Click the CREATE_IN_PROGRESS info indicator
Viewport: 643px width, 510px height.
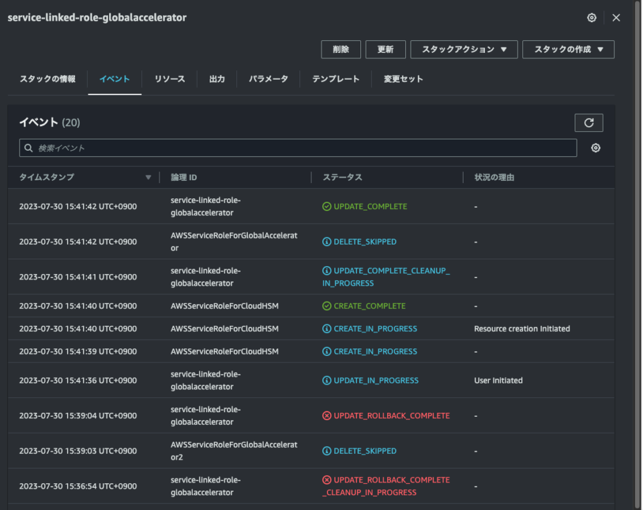[328, 328]
